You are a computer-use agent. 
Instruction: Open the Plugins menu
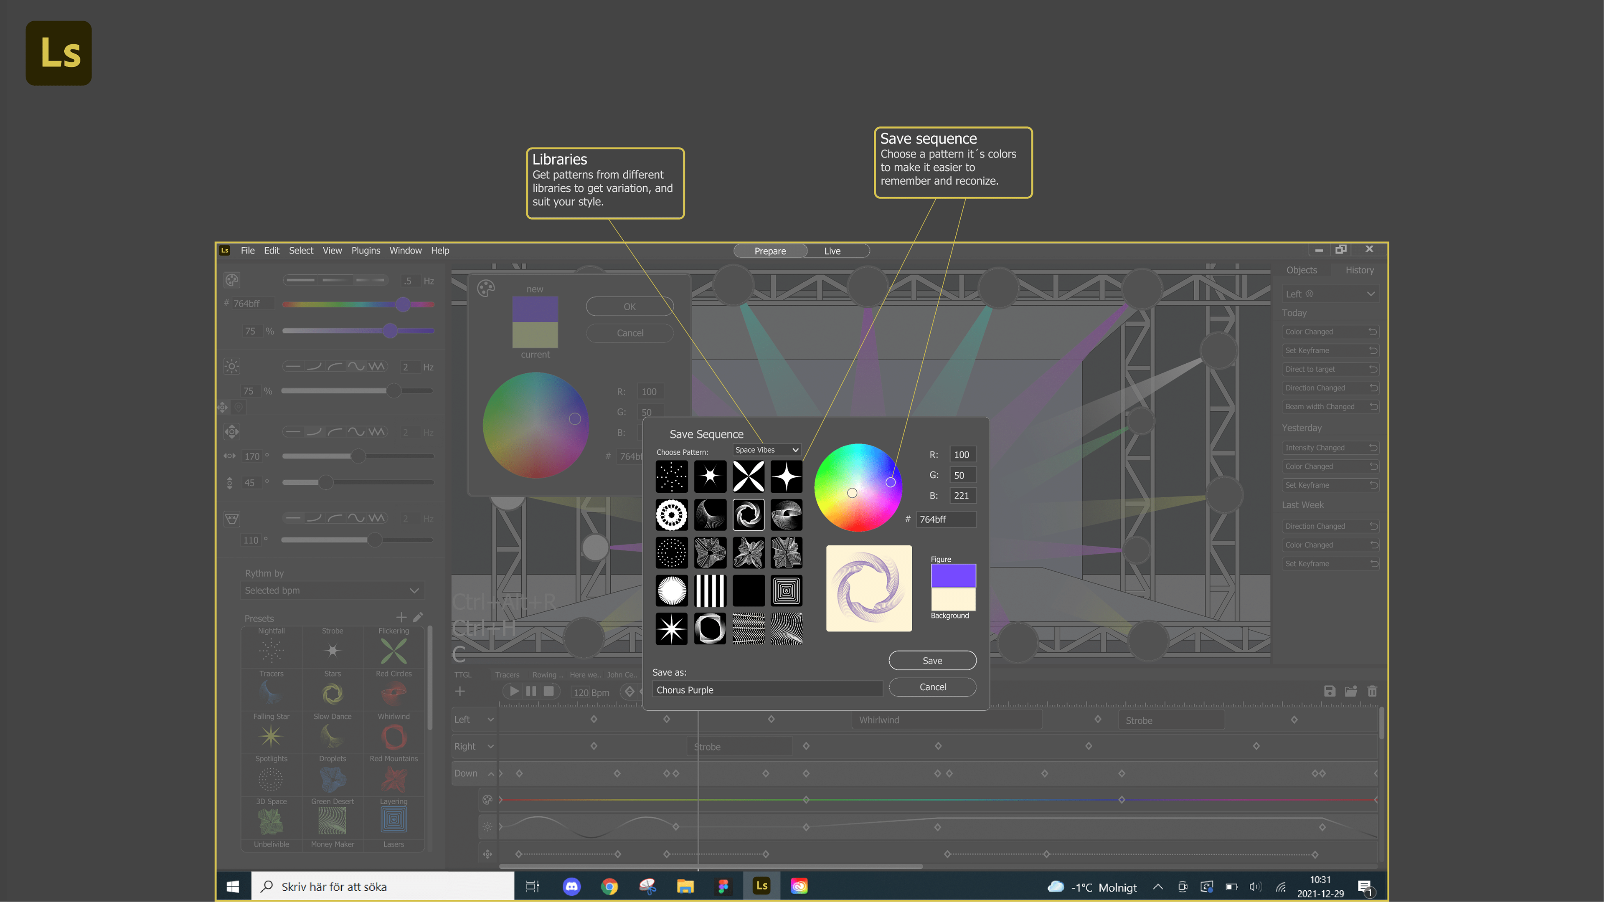point(365,250)
